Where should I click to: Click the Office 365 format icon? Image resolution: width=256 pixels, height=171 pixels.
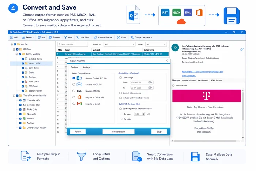[79, 97]
